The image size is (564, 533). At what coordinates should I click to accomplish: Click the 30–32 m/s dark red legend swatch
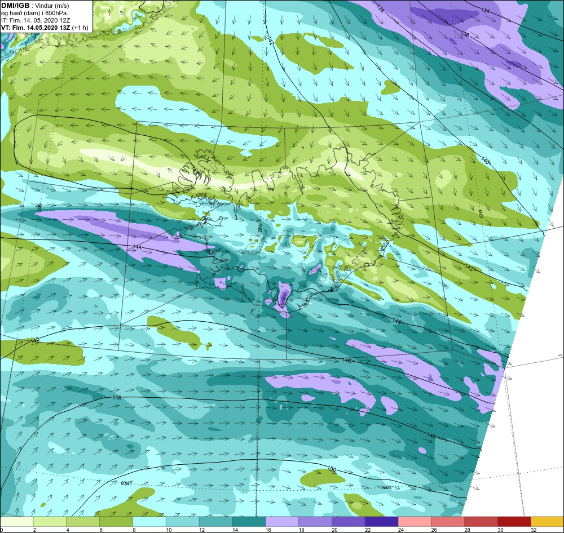514,522
